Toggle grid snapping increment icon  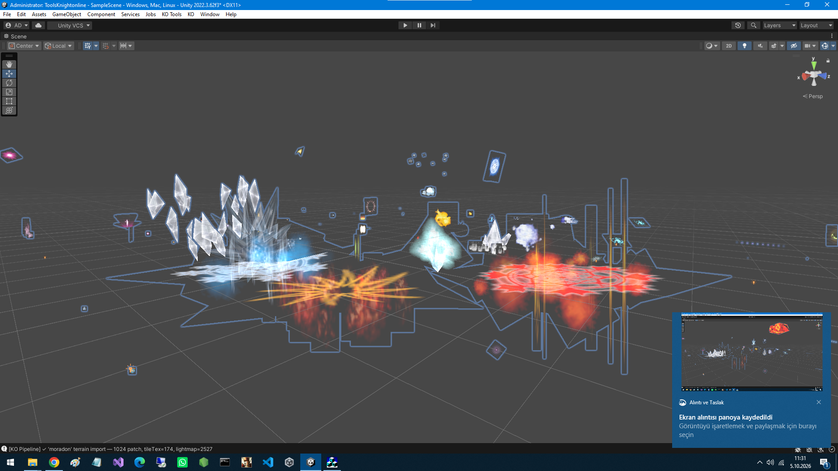[x=106, y=46]
